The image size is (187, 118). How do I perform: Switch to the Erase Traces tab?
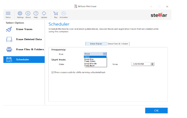point(96,44)
